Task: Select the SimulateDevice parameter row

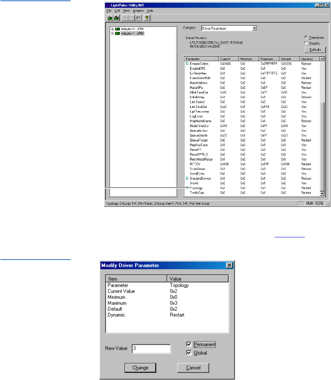Action: 252,179
